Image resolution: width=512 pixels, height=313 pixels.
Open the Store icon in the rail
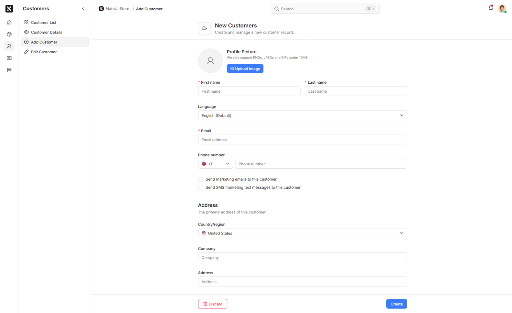point(9,70)
